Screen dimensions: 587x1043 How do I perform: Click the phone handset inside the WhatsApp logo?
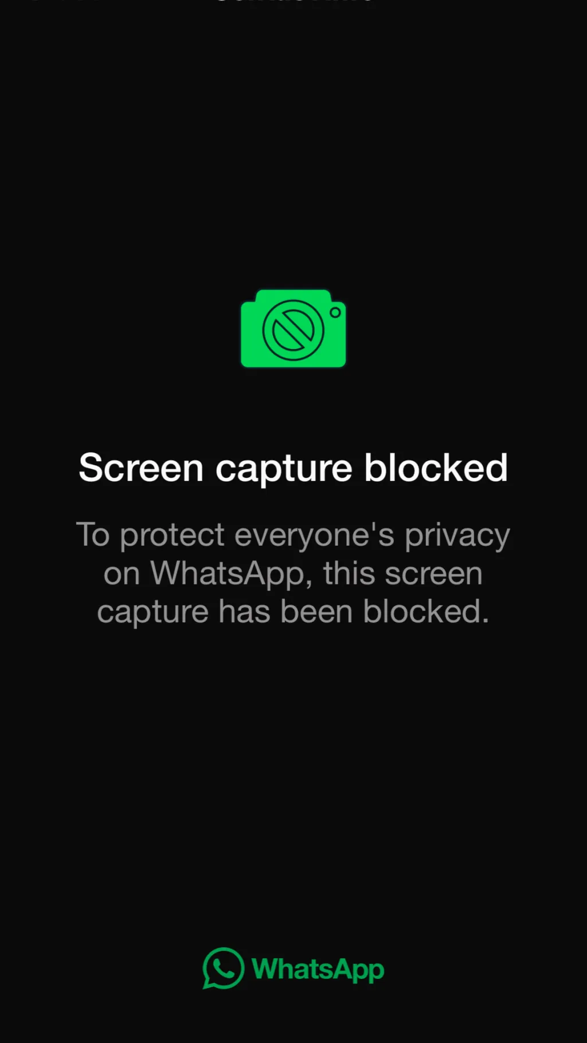(223, 968)
